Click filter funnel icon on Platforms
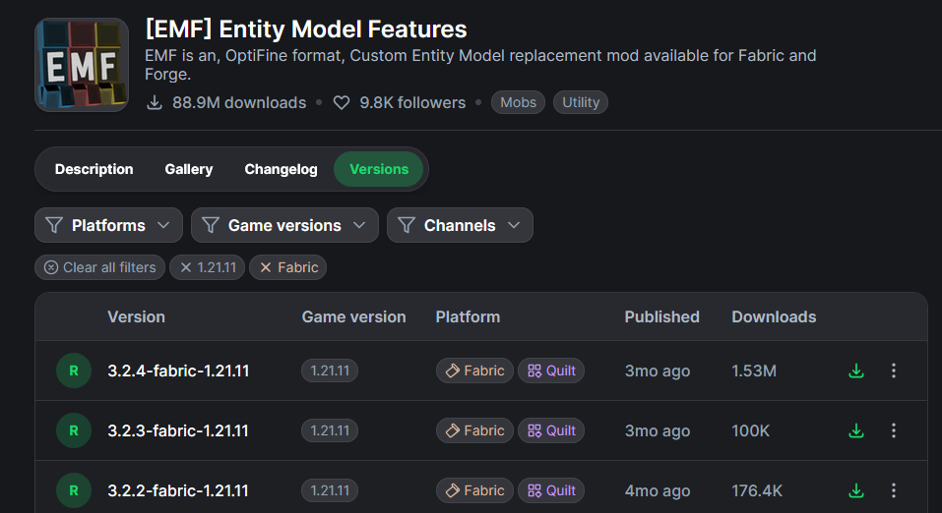This screenshot has height=513, width=942. click(54, 225)
